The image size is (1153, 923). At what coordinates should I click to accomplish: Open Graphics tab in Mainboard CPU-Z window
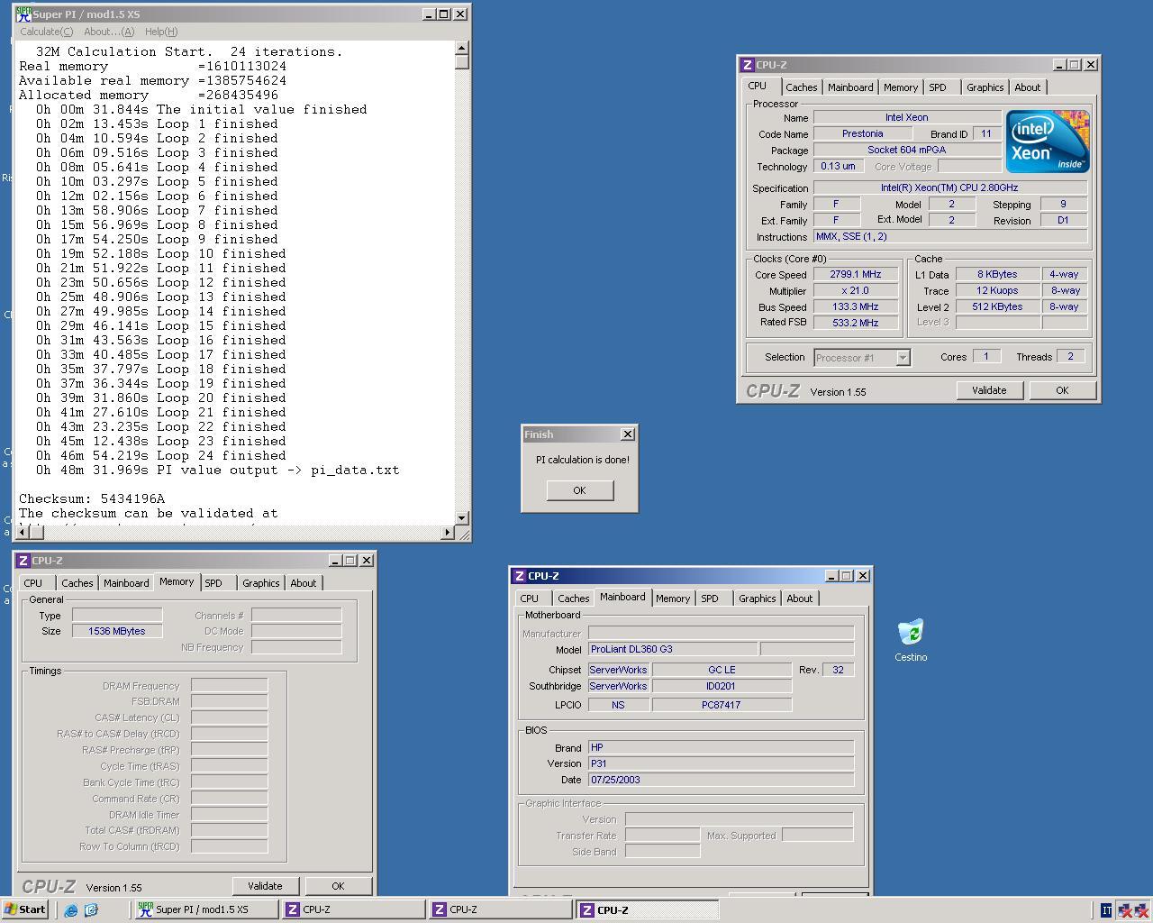pos(757,599)
